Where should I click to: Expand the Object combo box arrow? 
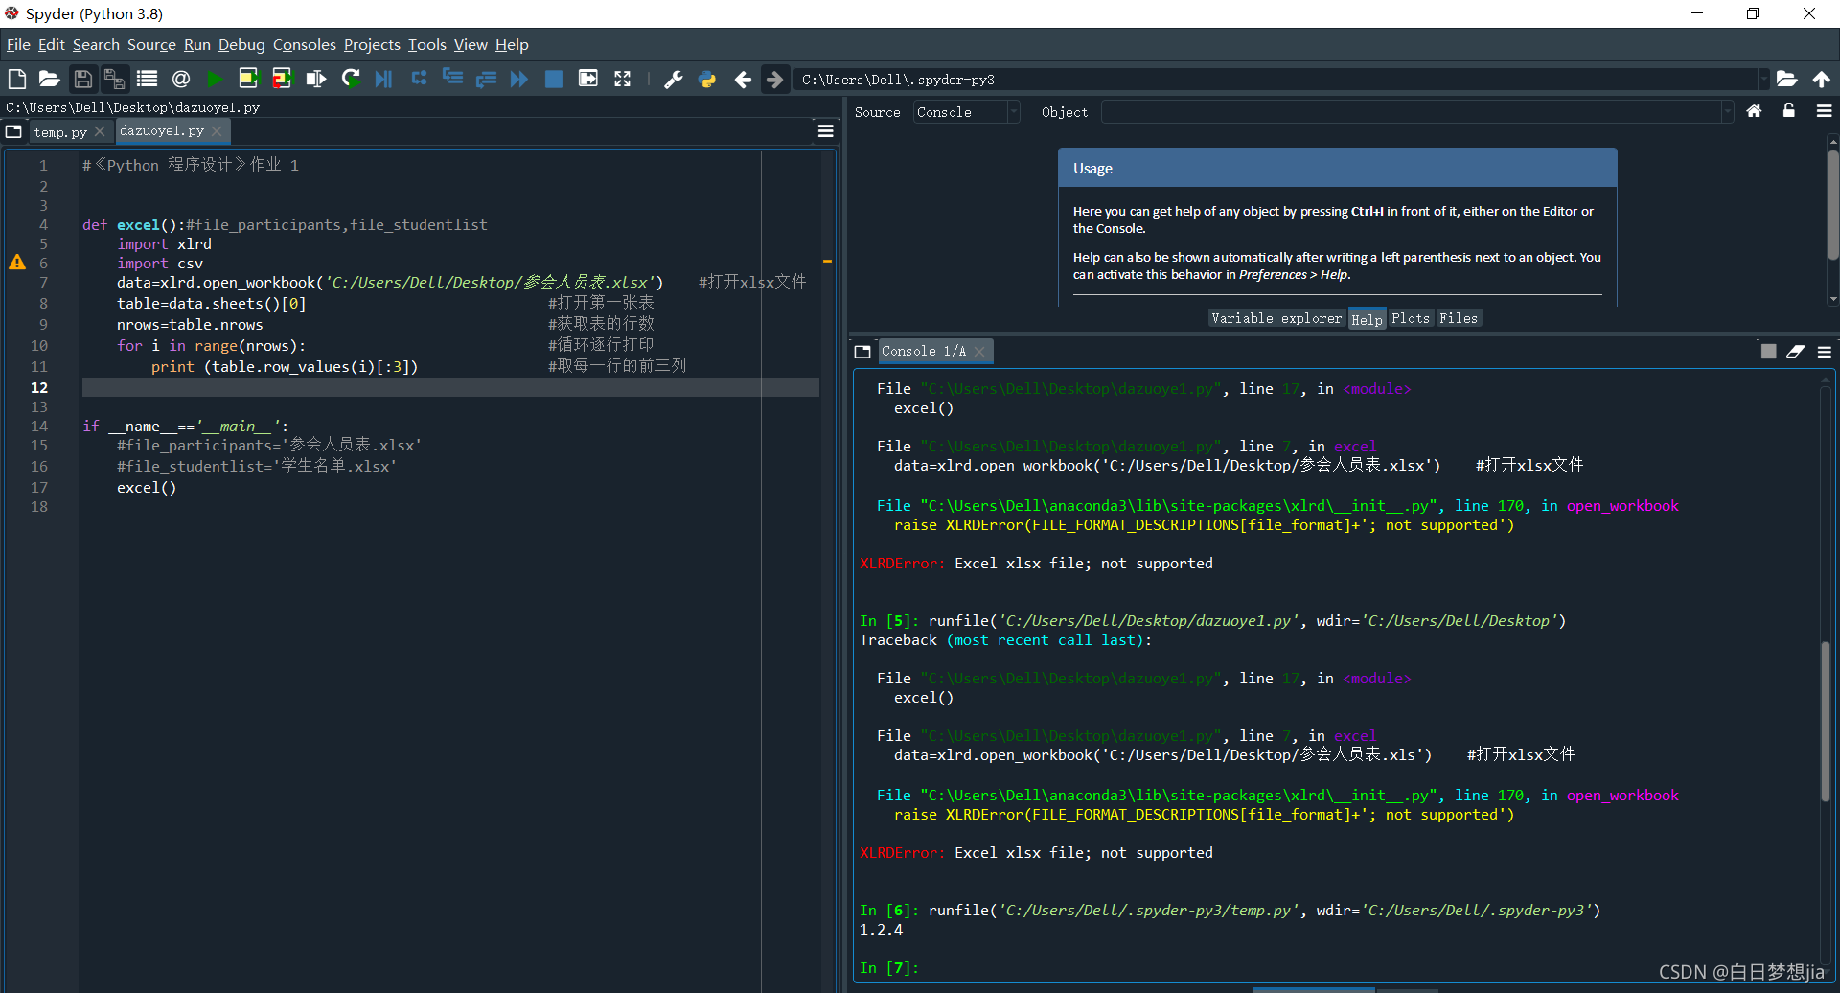pos(1727,112)
